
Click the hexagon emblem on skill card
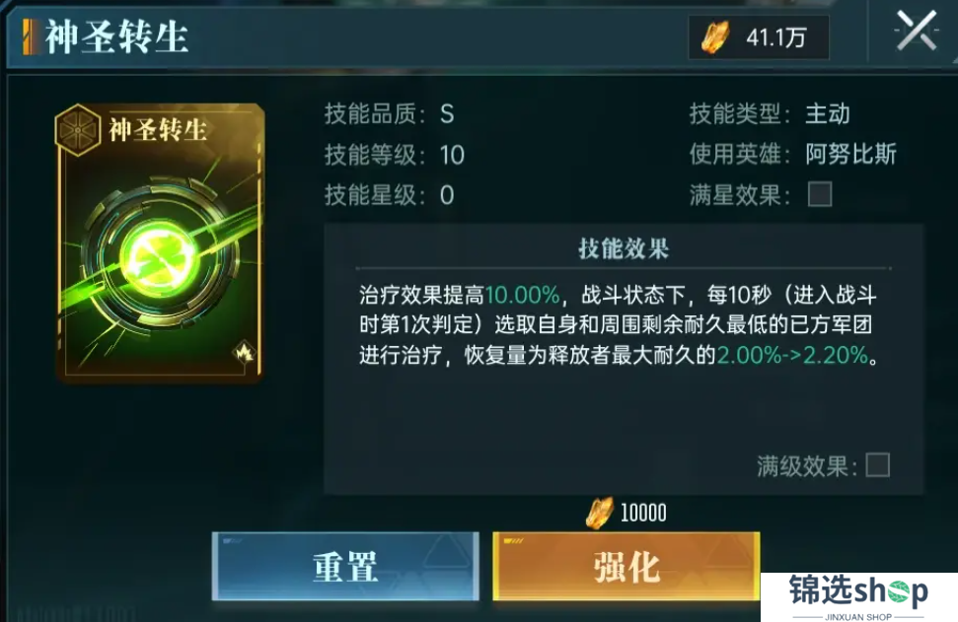pyautogui.click(x=77, y=129)
